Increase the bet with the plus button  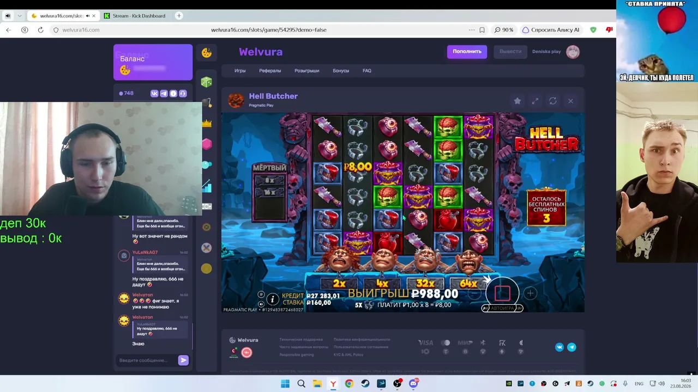point(531,293)
